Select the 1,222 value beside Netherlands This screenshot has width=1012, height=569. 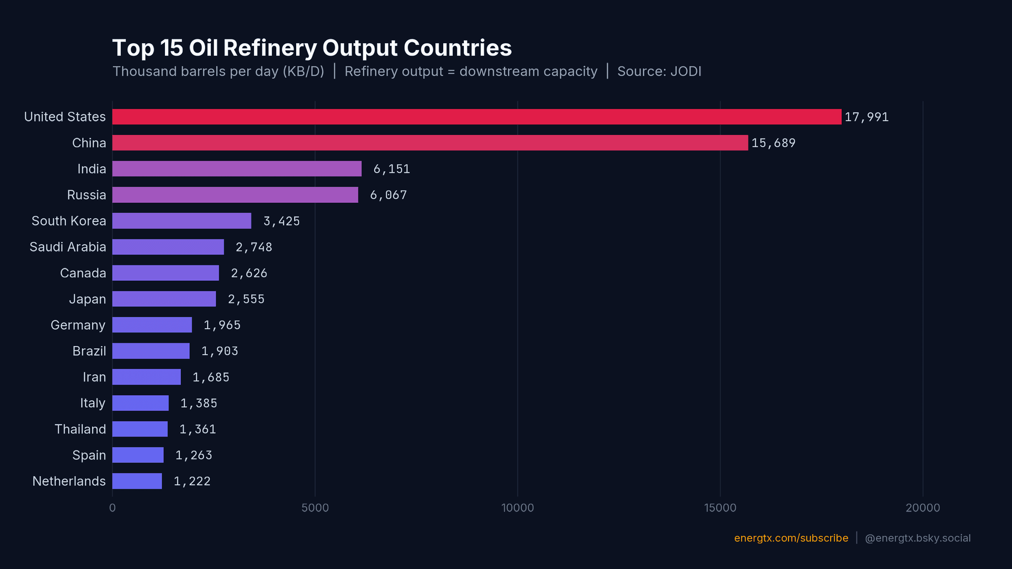click(x=192, y=481)
